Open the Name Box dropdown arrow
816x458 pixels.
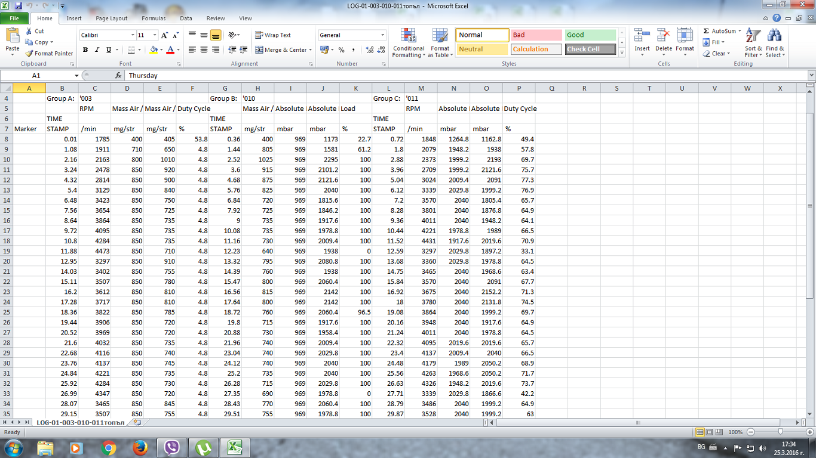76,76
